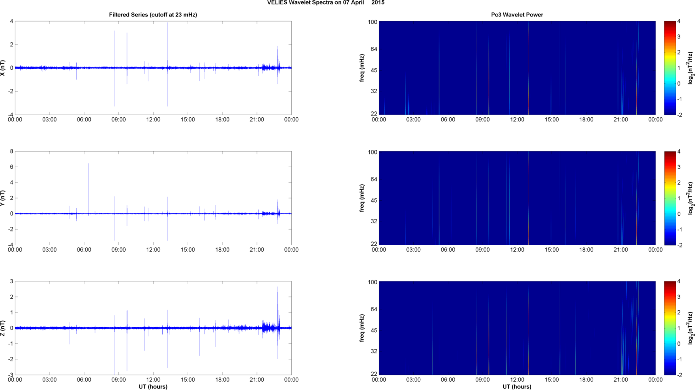Click the log2(nT²/Hz) label of the X-row color bar

[691, 68]
